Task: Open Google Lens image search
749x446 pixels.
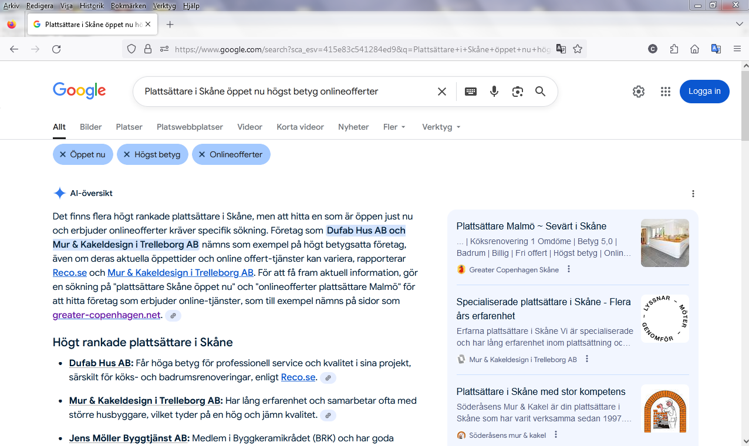Action: pos(517,92)
